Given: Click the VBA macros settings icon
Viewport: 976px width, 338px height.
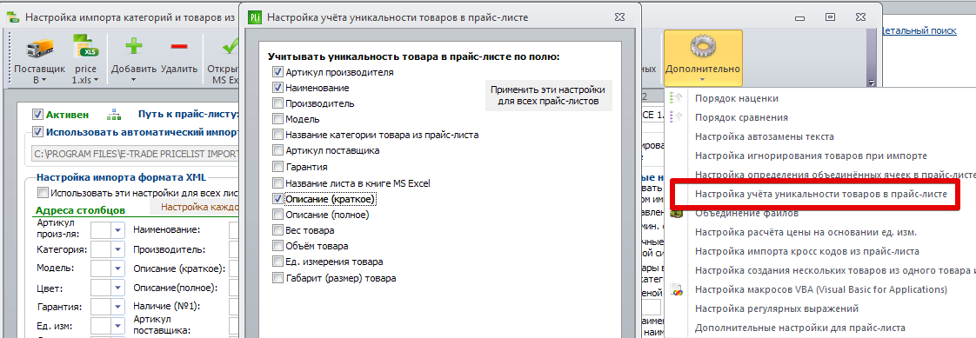Looking at the screenshot, I should pos(676,289).
